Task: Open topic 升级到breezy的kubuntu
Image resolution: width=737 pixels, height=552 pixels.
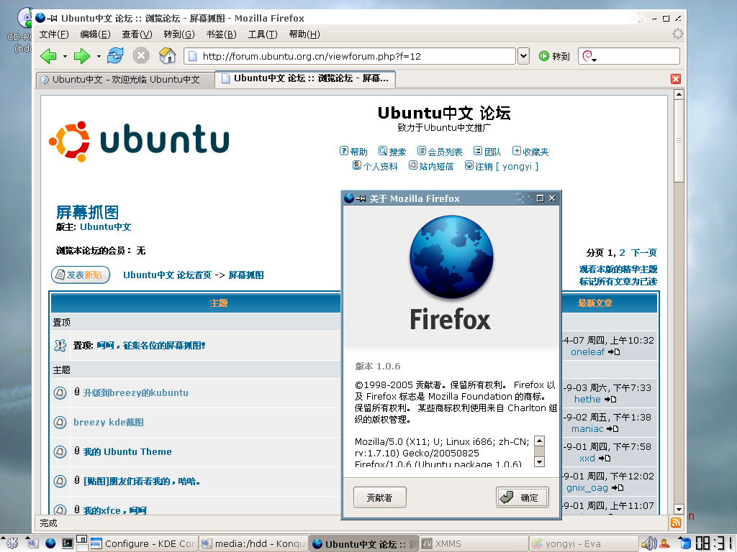Action: [x=136, y=393]
